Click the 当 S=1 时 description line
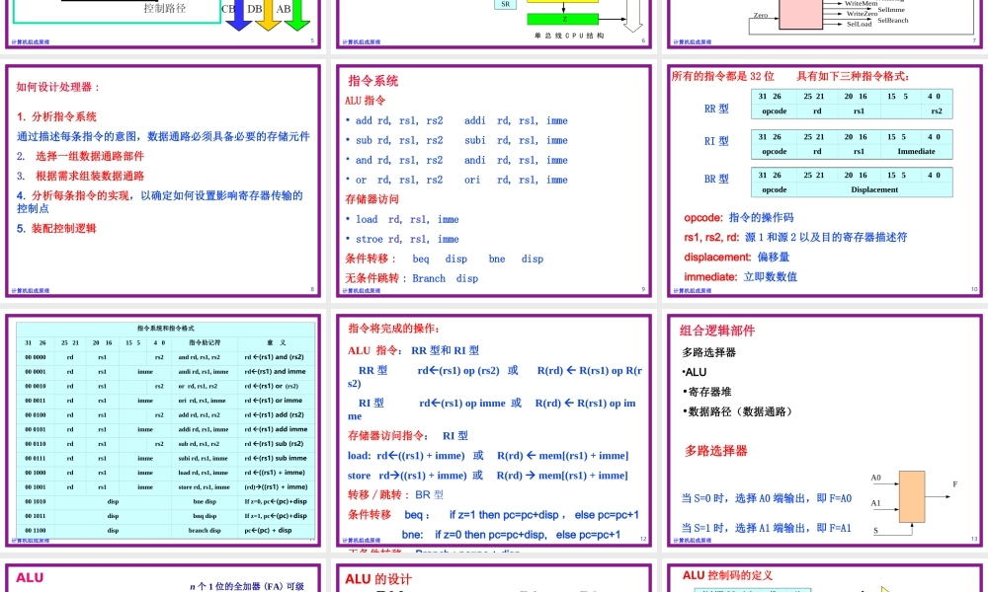This screenshot has height=592, width=988. pos(767,528)
